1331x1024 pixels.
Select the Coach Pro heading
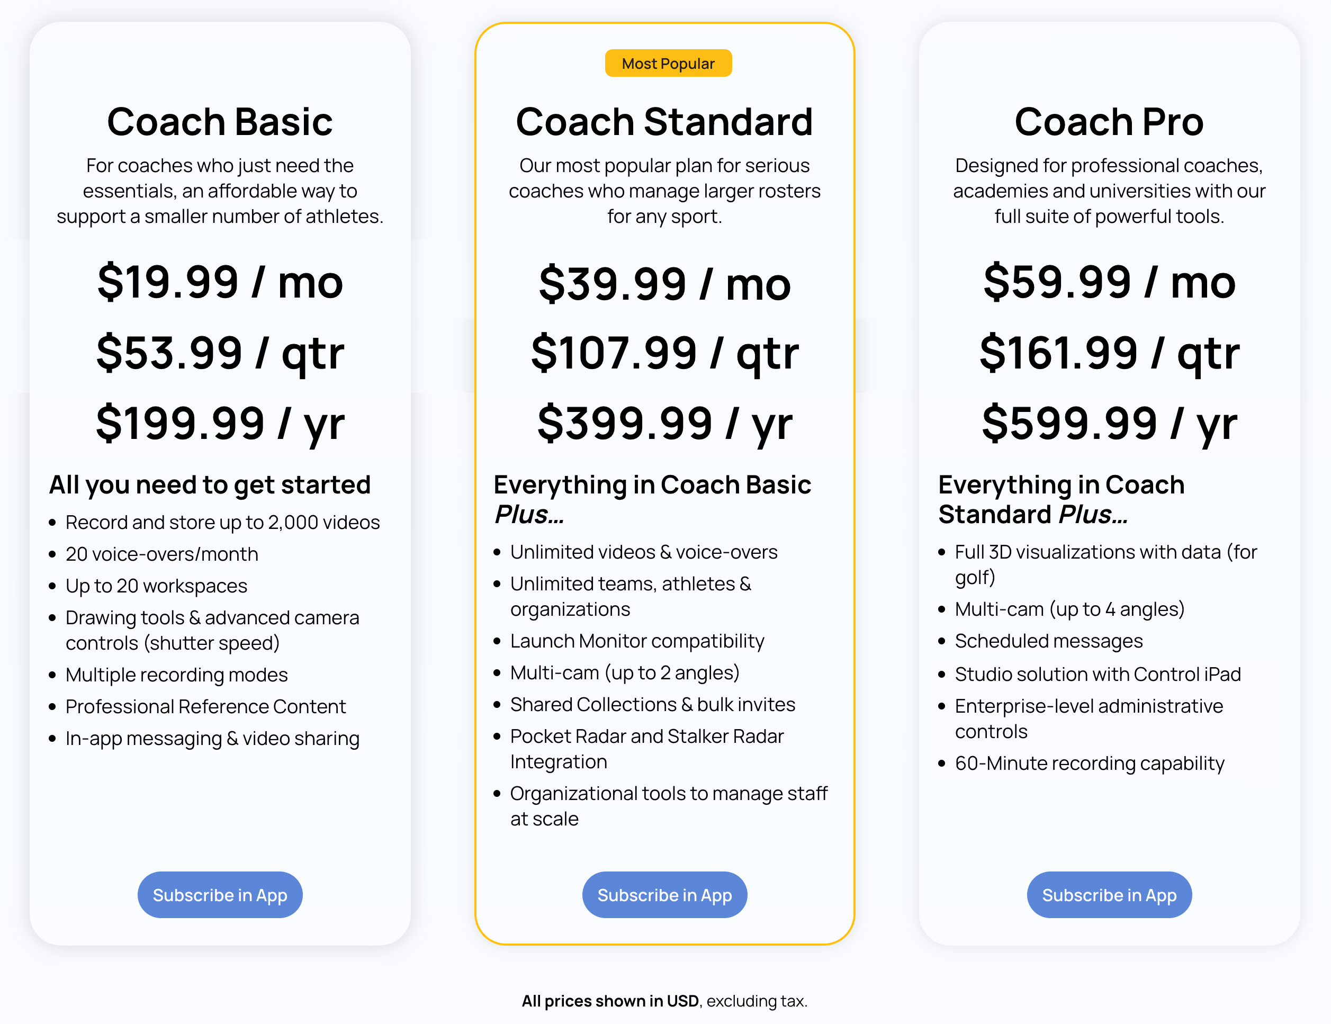tap(1109, 121)
